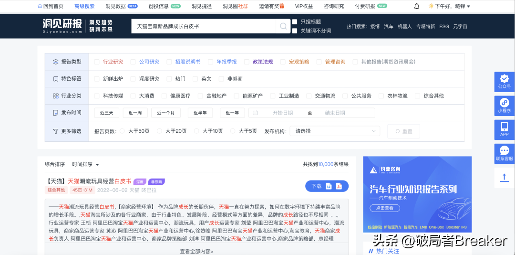Click the 行业分类 grid icon
This screenshot has height=255, width=515.
pos(55,96)
